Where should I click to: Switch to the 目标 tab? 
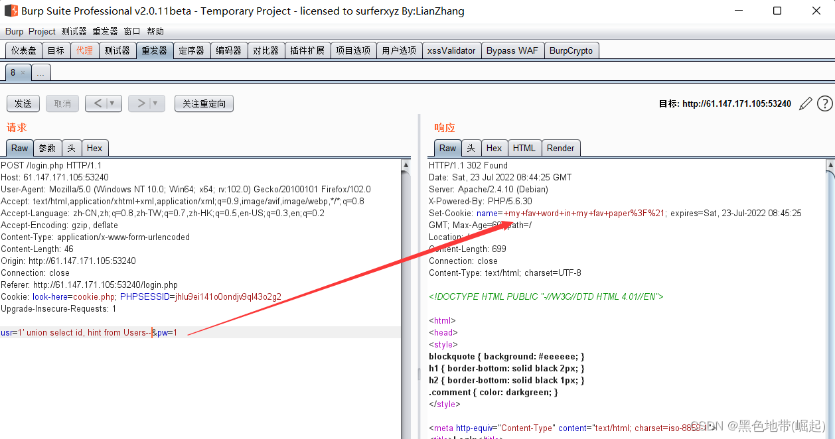(56, 50)
